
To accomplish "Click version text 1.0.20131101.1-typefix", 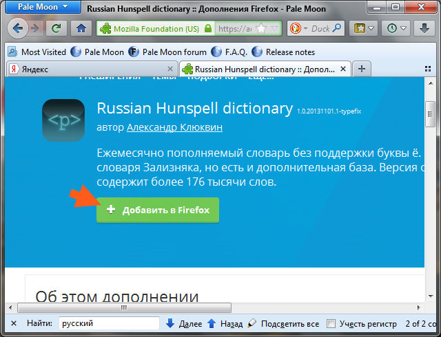I will pyautogui.click(x=329, y=111).
